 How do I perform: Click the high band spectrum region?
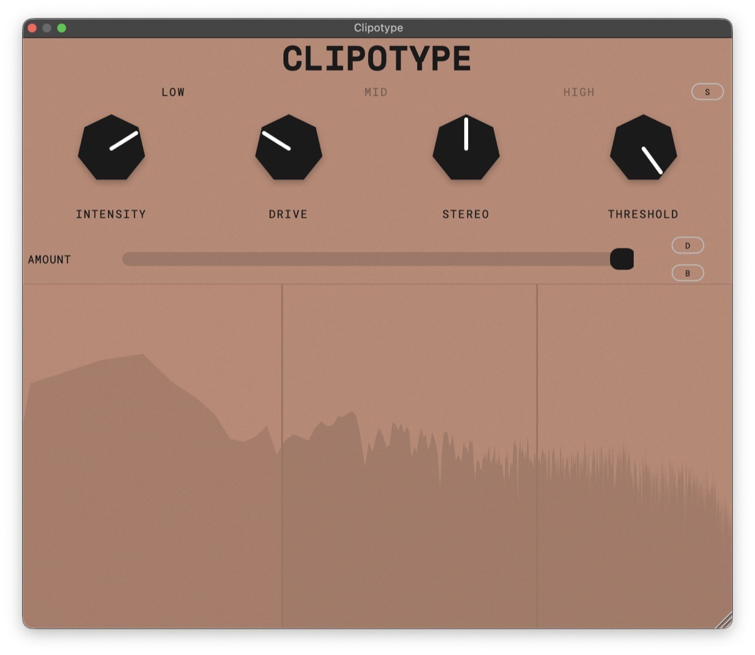pos(635,456)
